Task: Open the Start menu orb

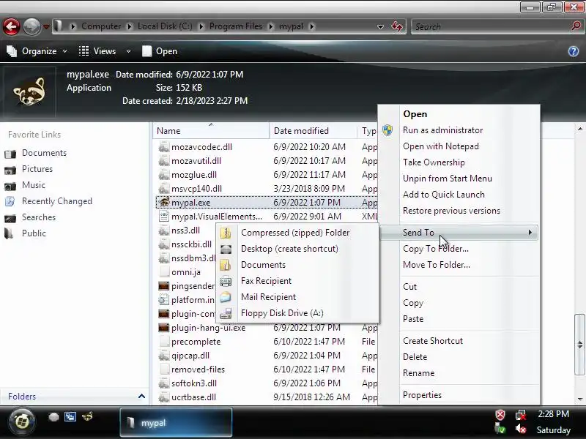Action: click(22, 421)
